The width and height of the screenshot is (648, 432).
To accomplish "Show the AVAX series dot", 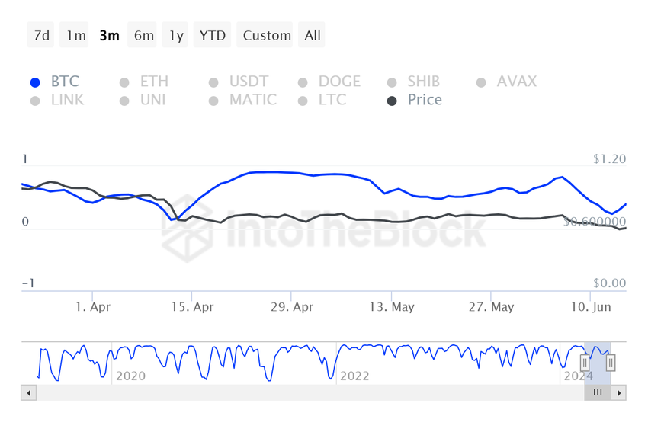I will 481,82.
